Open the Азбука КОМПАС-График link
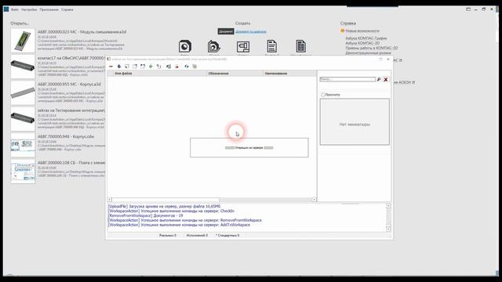This screenshot has width=502, height=282. point(366,38)
